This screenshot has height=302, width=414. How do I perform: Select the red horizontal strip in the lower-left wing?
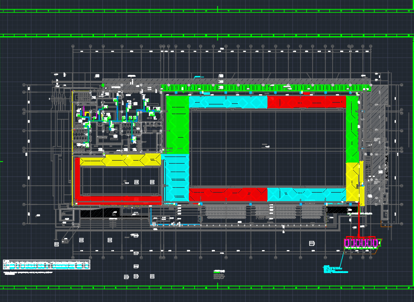(118, 199)
